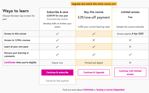
Task: Click checkmark for course access under Subscribe & save
Action: pos(57,34)
